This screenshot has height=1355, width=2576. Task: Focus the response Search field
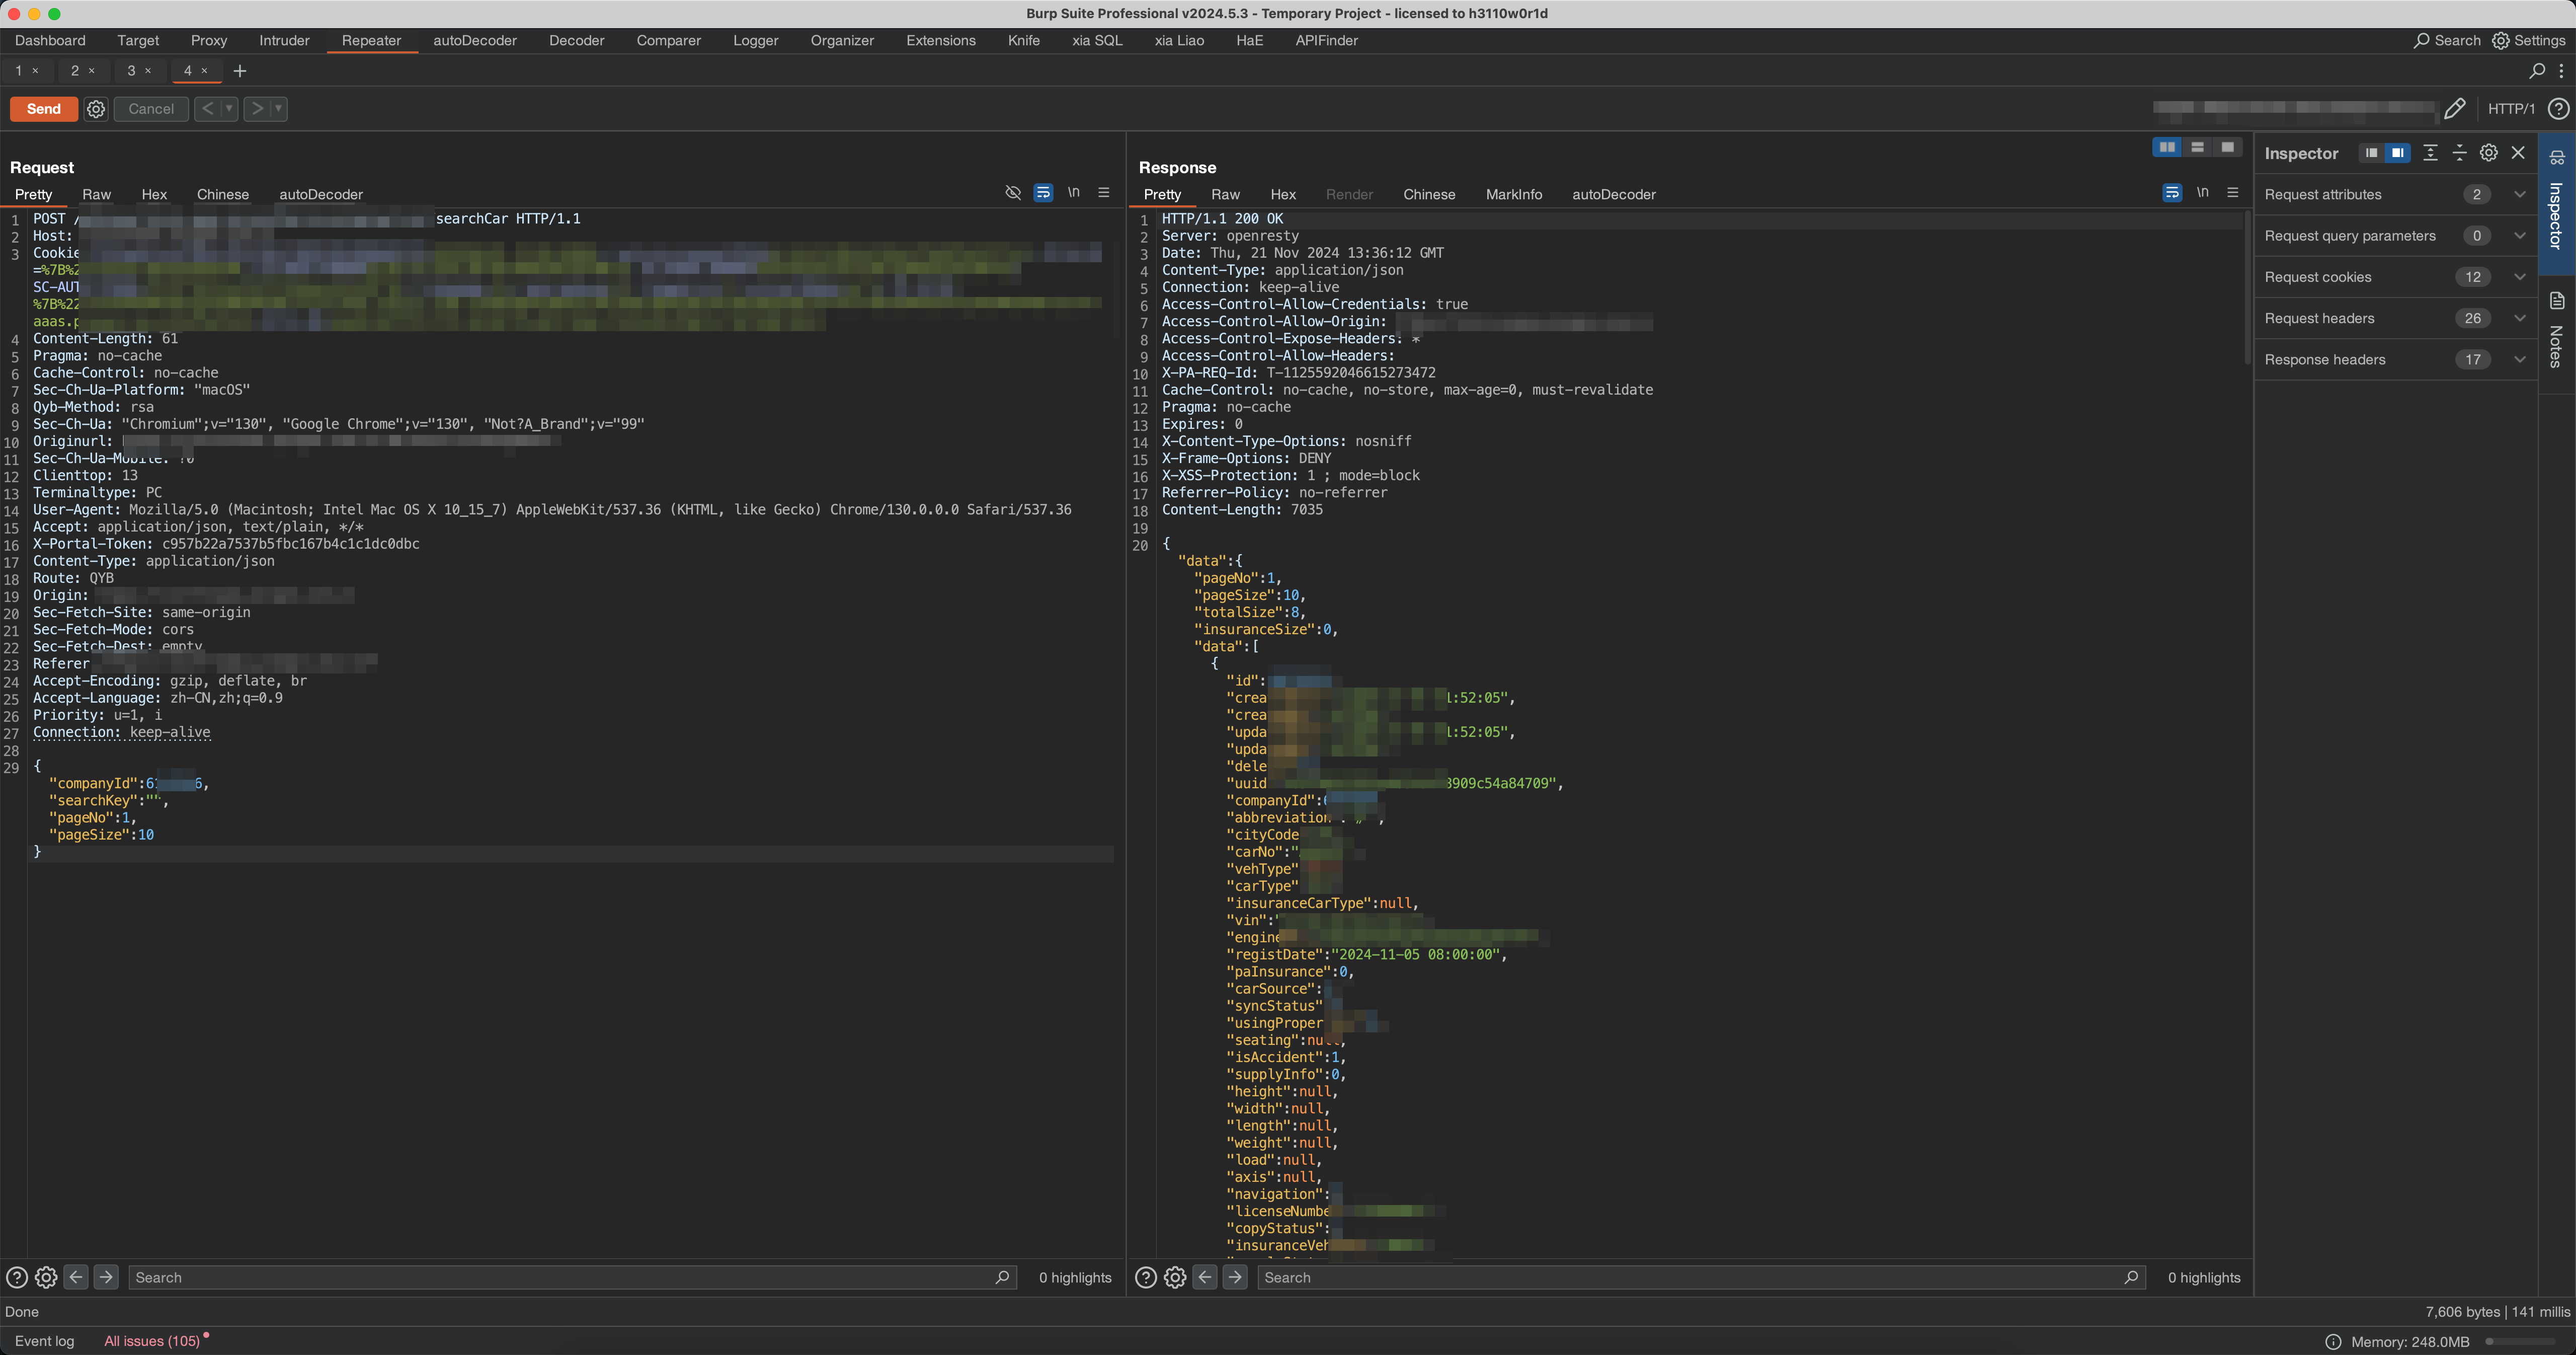1701,1278
